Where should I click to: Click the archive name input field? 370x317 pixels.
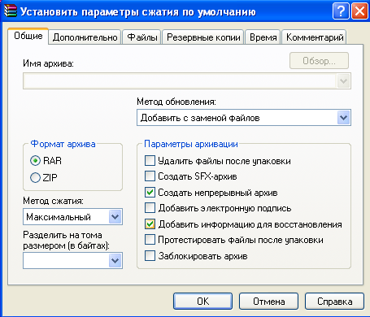coord(180,80)
